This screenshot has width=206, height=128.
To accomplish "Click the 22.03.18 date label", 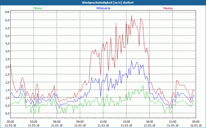I will click(196, 125).
